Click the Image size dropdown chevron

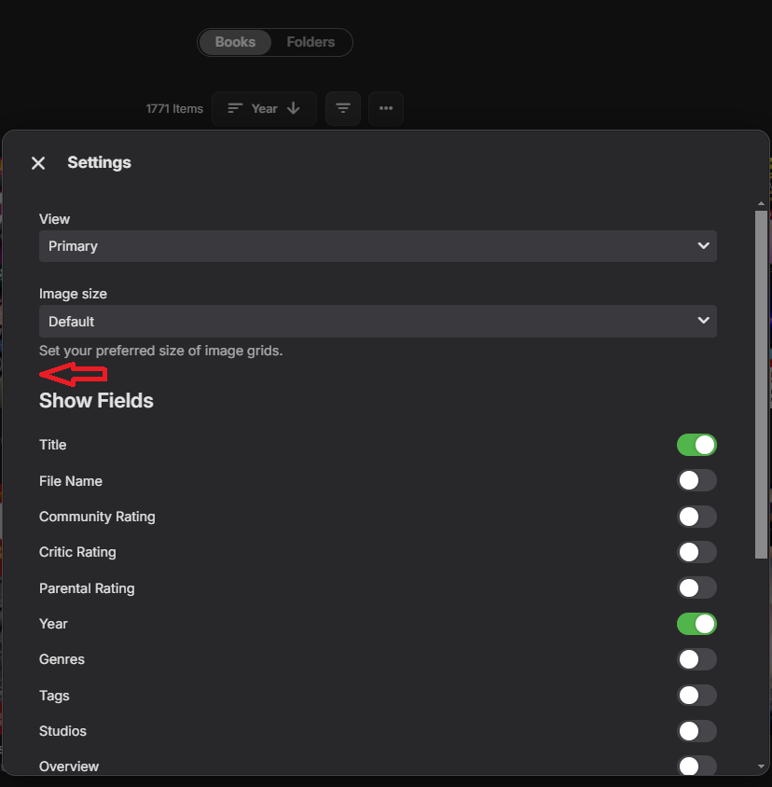click(703, 321)
